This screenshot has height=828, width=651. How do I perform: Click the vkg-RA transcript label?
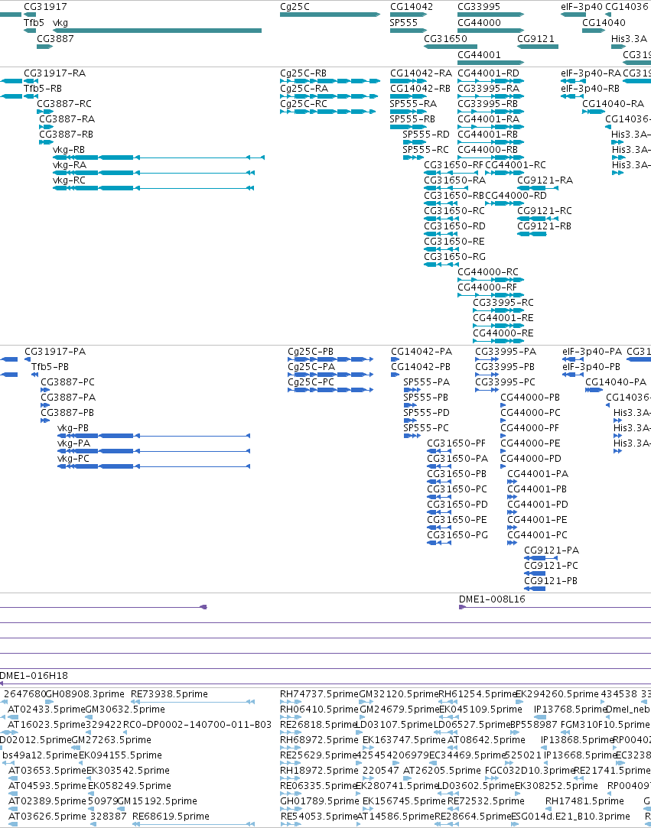pyautogui.click(x=69, y=165)
